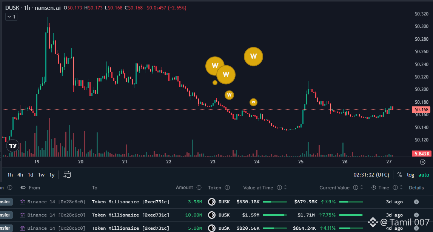Sort by Value at Time arrows
This screenshot has height=232, width=433.
[285, 187]
